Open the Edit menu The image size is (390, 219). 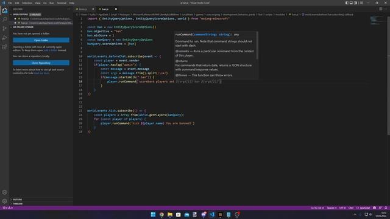coord(17,3)
